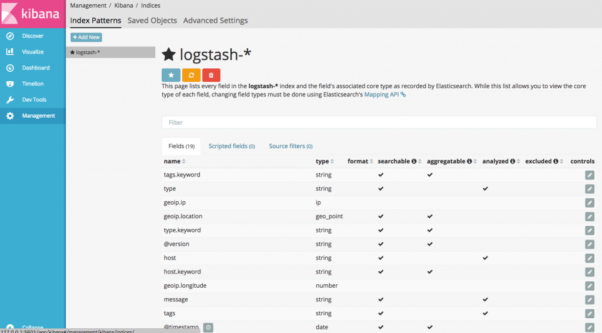
Task: Open the Advanced Settings tab
Action: point(215,21)
